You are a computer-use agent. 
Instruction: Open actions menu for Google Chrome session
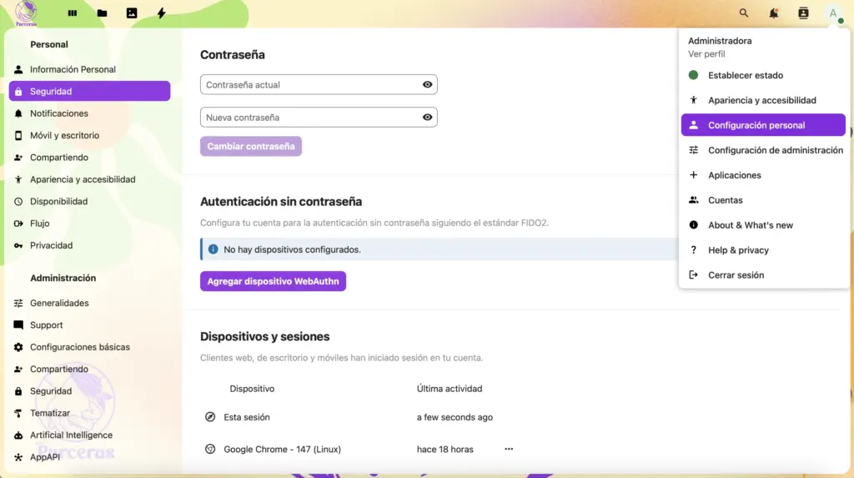coord(509,449)
